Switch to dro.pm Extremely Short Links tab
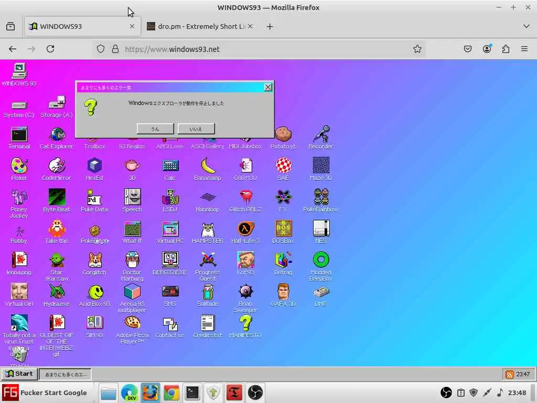537x403 pixels. coord(200,26)
